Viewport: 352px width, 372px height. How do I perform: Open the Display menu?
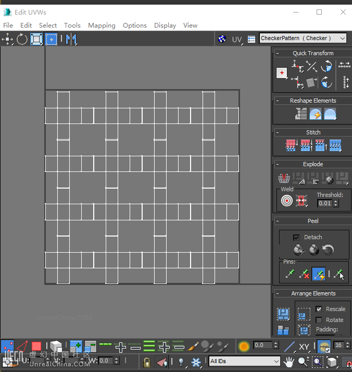coord(165,26)
